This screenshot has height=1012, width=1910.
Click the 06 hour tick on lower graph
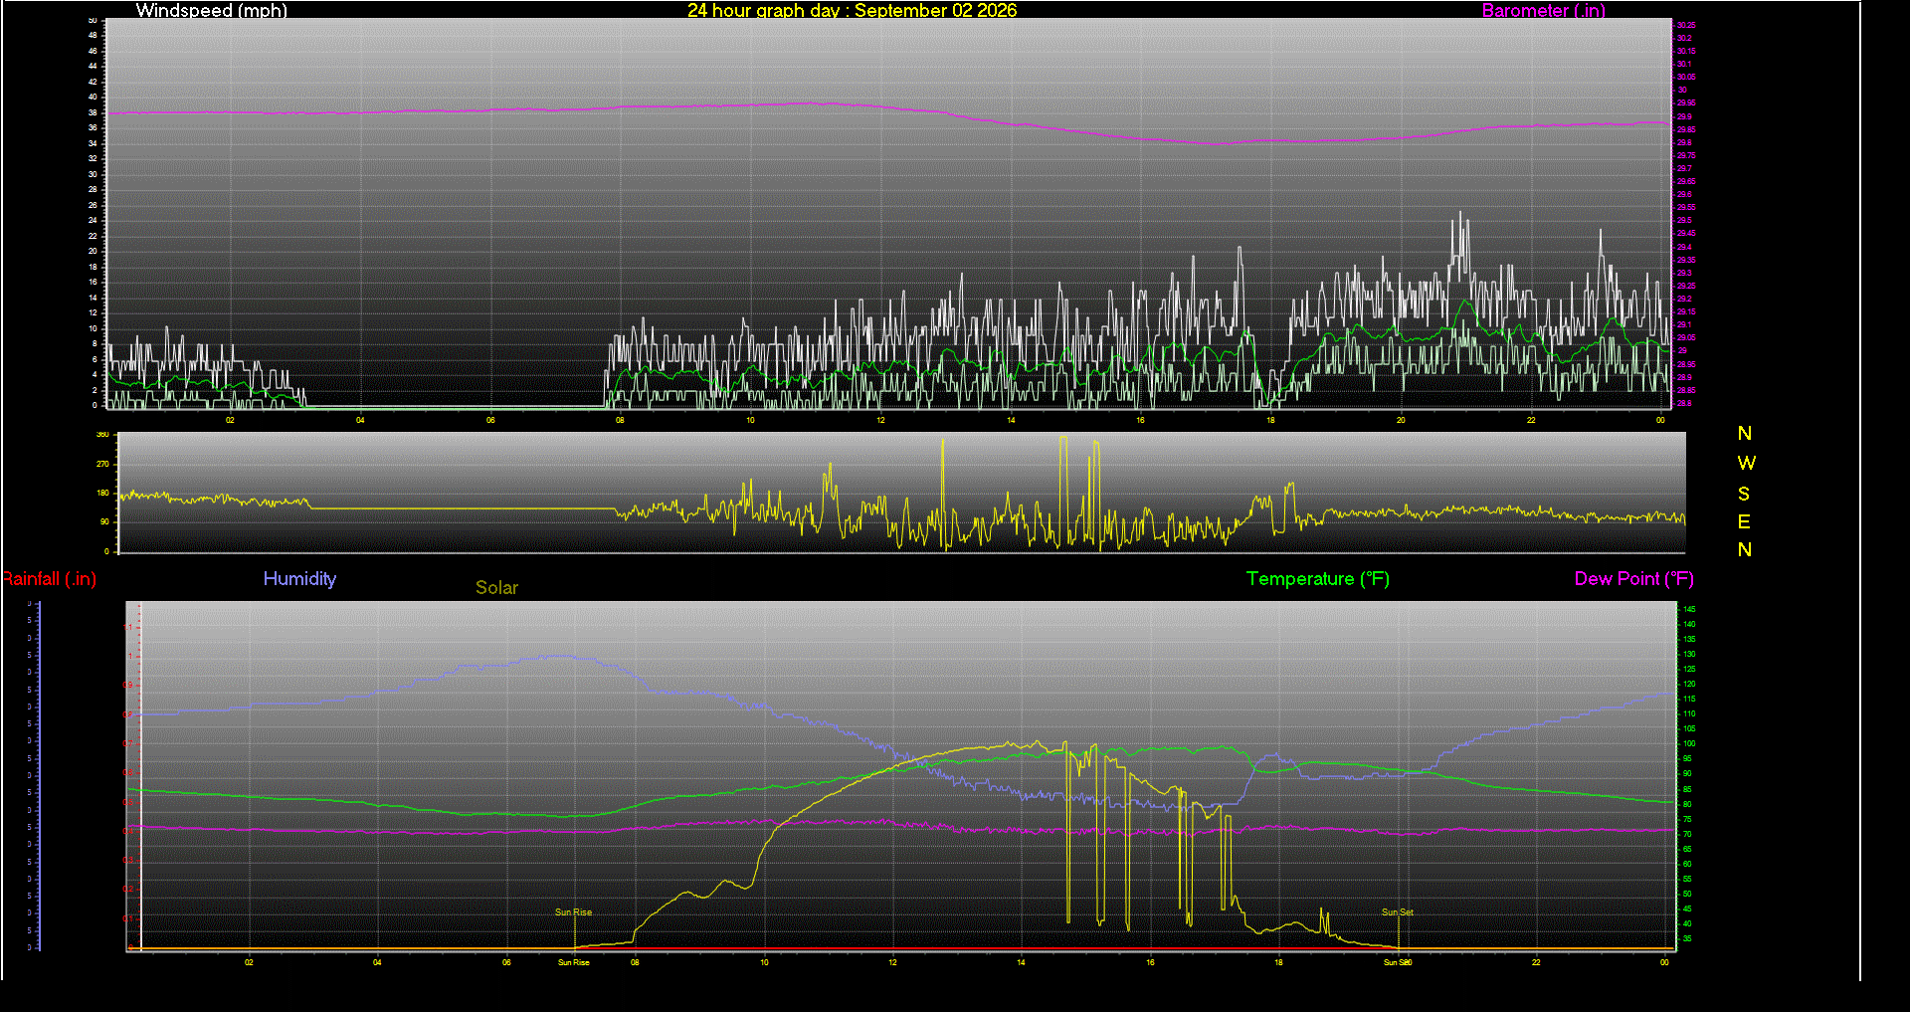point(506,962)
